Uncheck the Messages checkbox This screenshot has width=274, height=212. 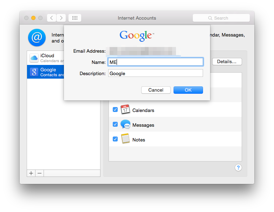(x=115, y=124)
